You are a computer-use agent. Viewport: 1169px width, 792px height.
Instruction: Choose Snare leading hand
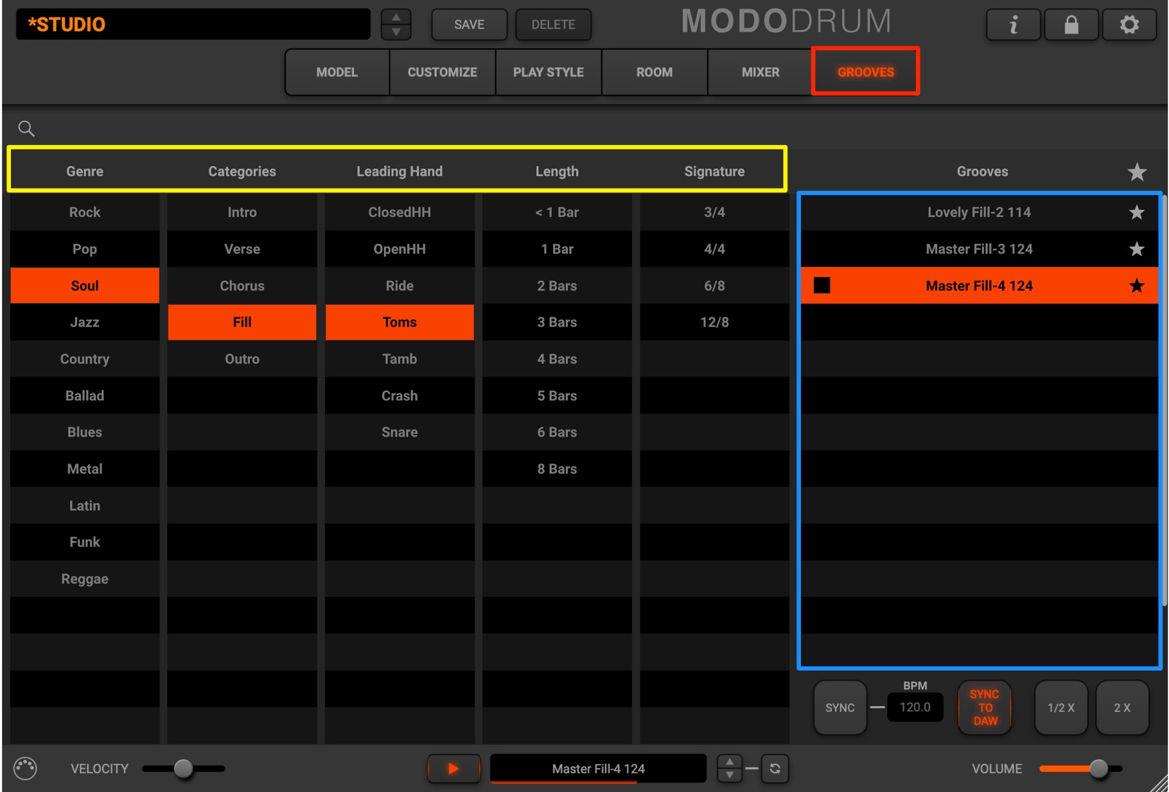click(400, 432)
